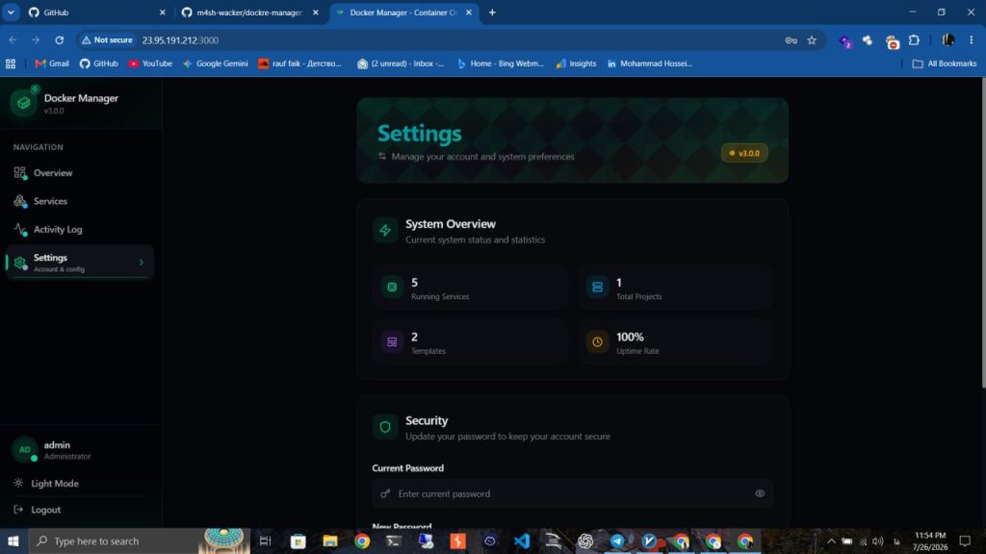The height and width of the screenshot is (554, 986).
Task: Click the key icon in password field
Action: coord(385,493)
